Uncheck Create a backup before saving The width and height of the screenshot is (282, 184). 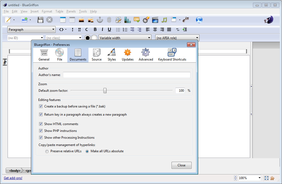coord(41,106)
